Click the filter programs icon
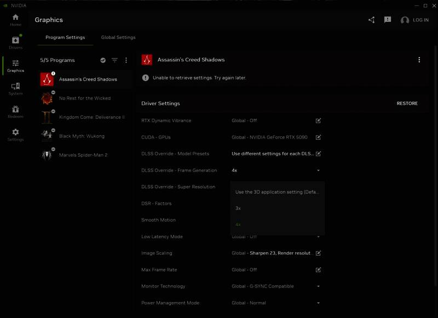Viewport: 438px width, 318px height. tap(114, 60)
